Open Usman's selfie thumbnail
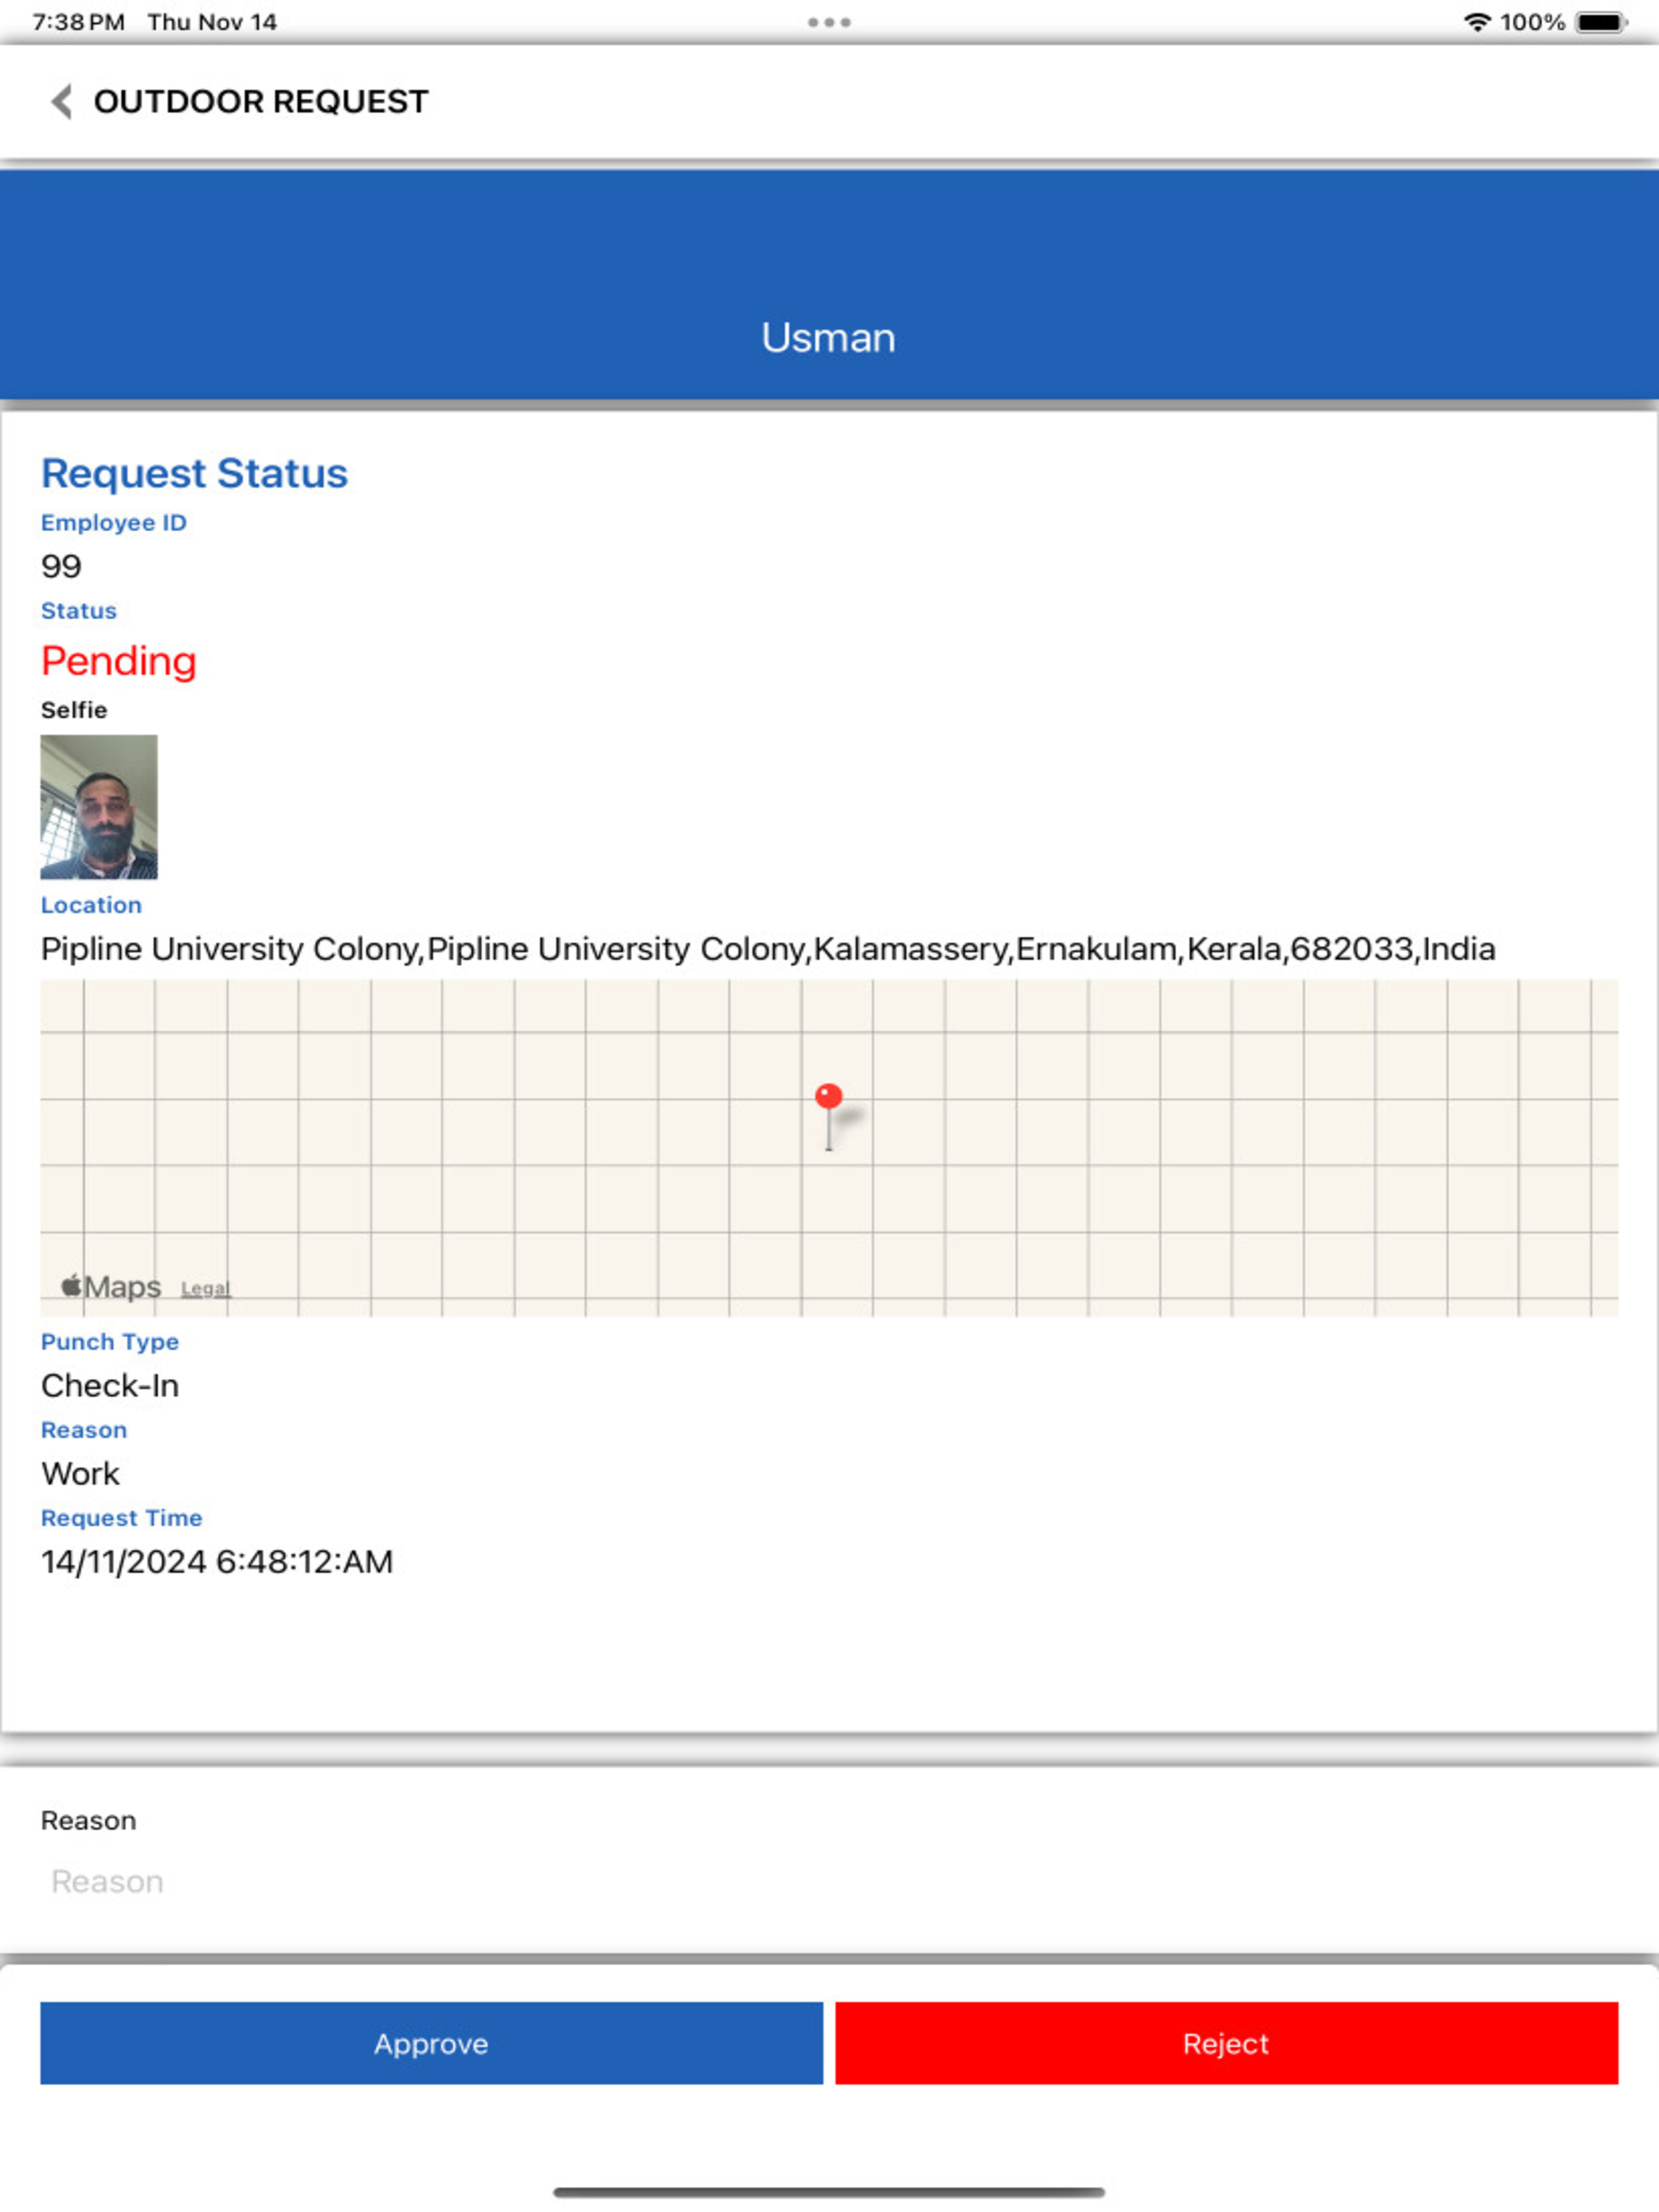 tap(99, 807)
